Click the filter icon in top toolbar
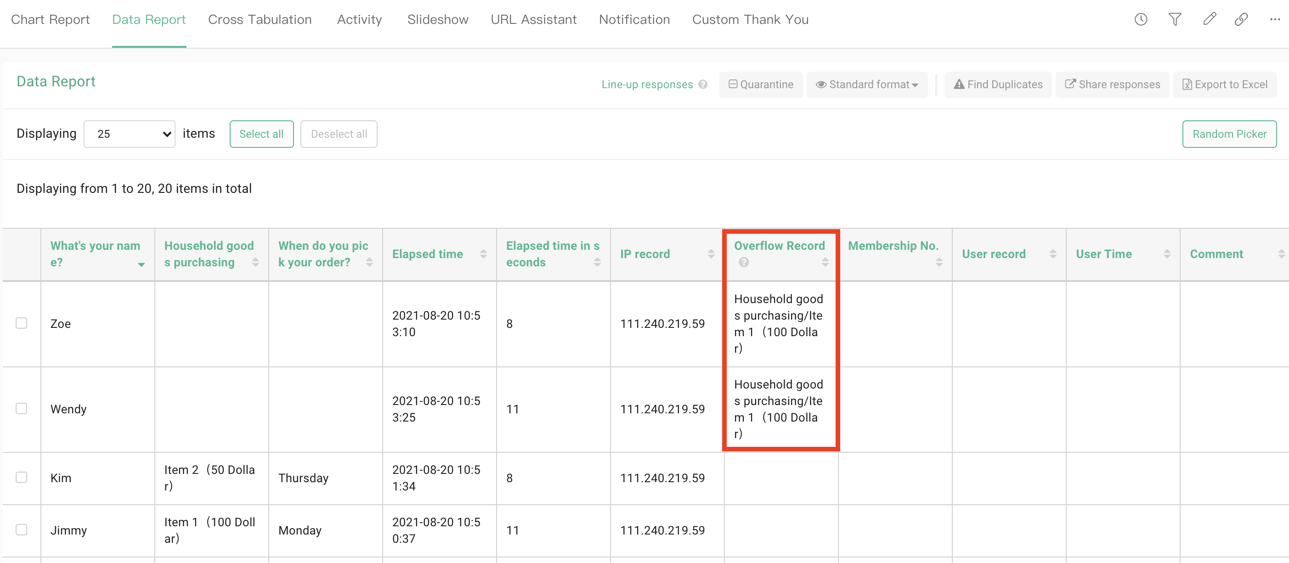1289x563 pixels. [1175, 19]
